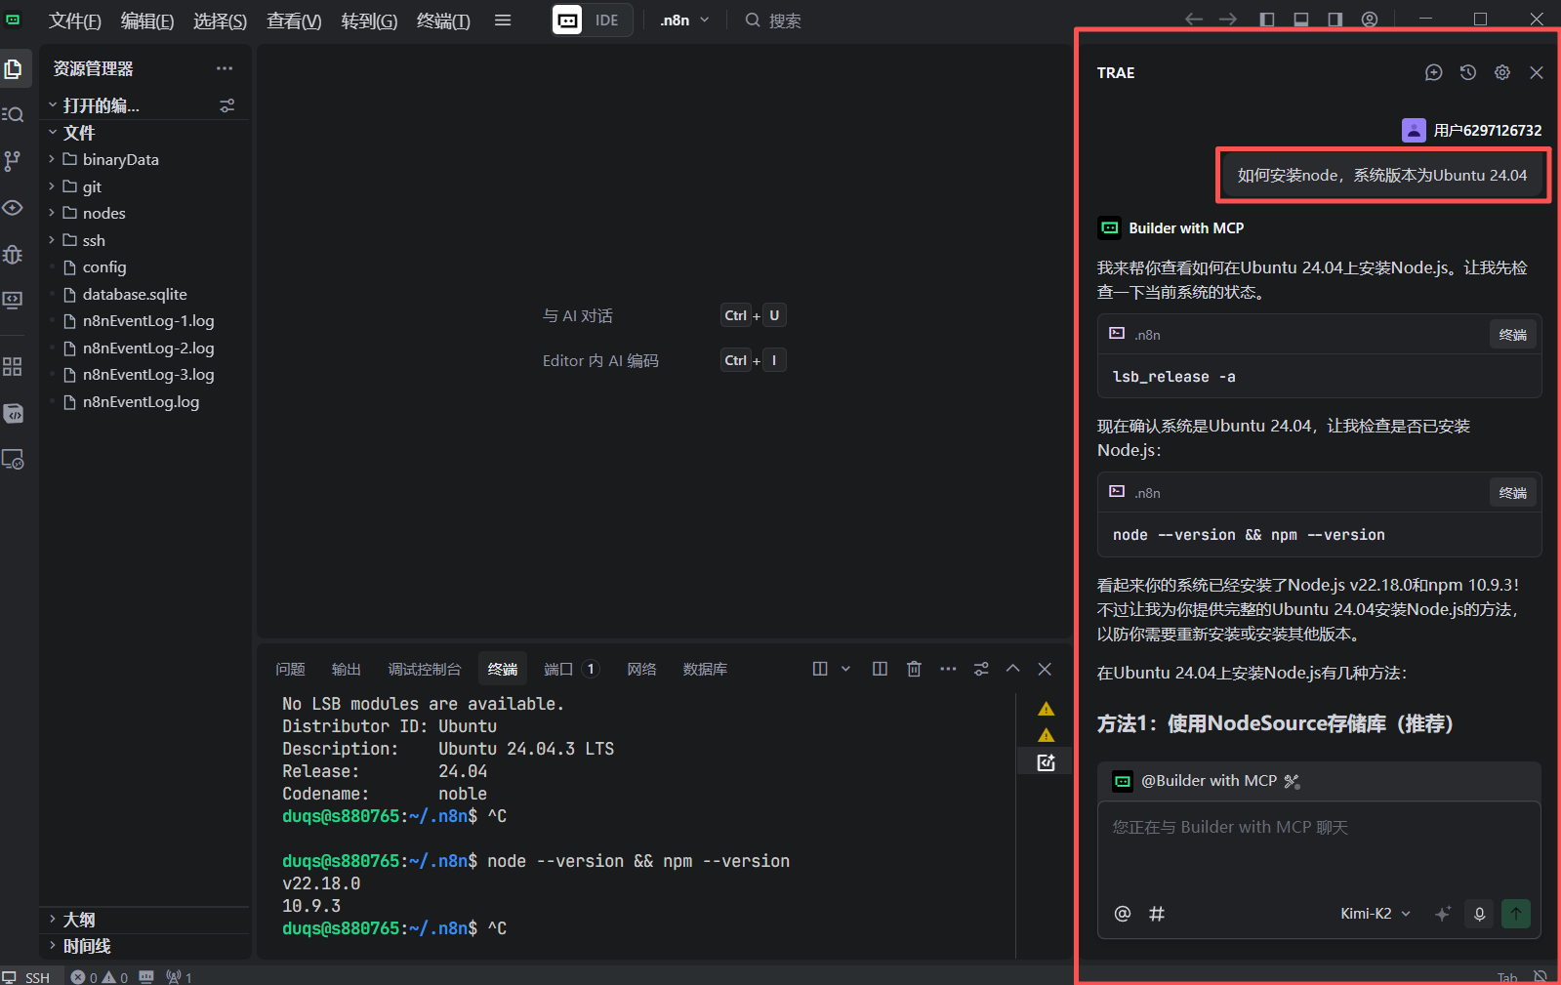
Task: Click the green send message arrow button
Action: pos(1516,914)
